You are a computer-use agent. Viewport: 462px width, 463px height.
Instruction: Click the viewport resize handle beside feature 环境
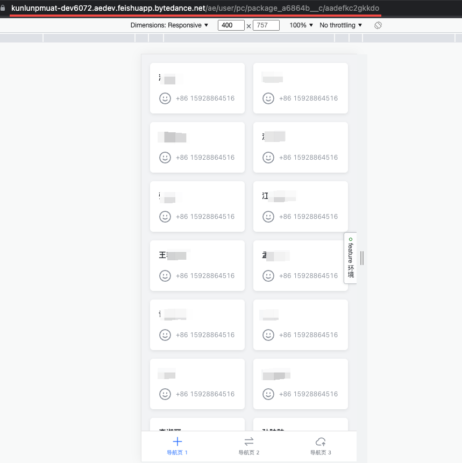point(362,258)
